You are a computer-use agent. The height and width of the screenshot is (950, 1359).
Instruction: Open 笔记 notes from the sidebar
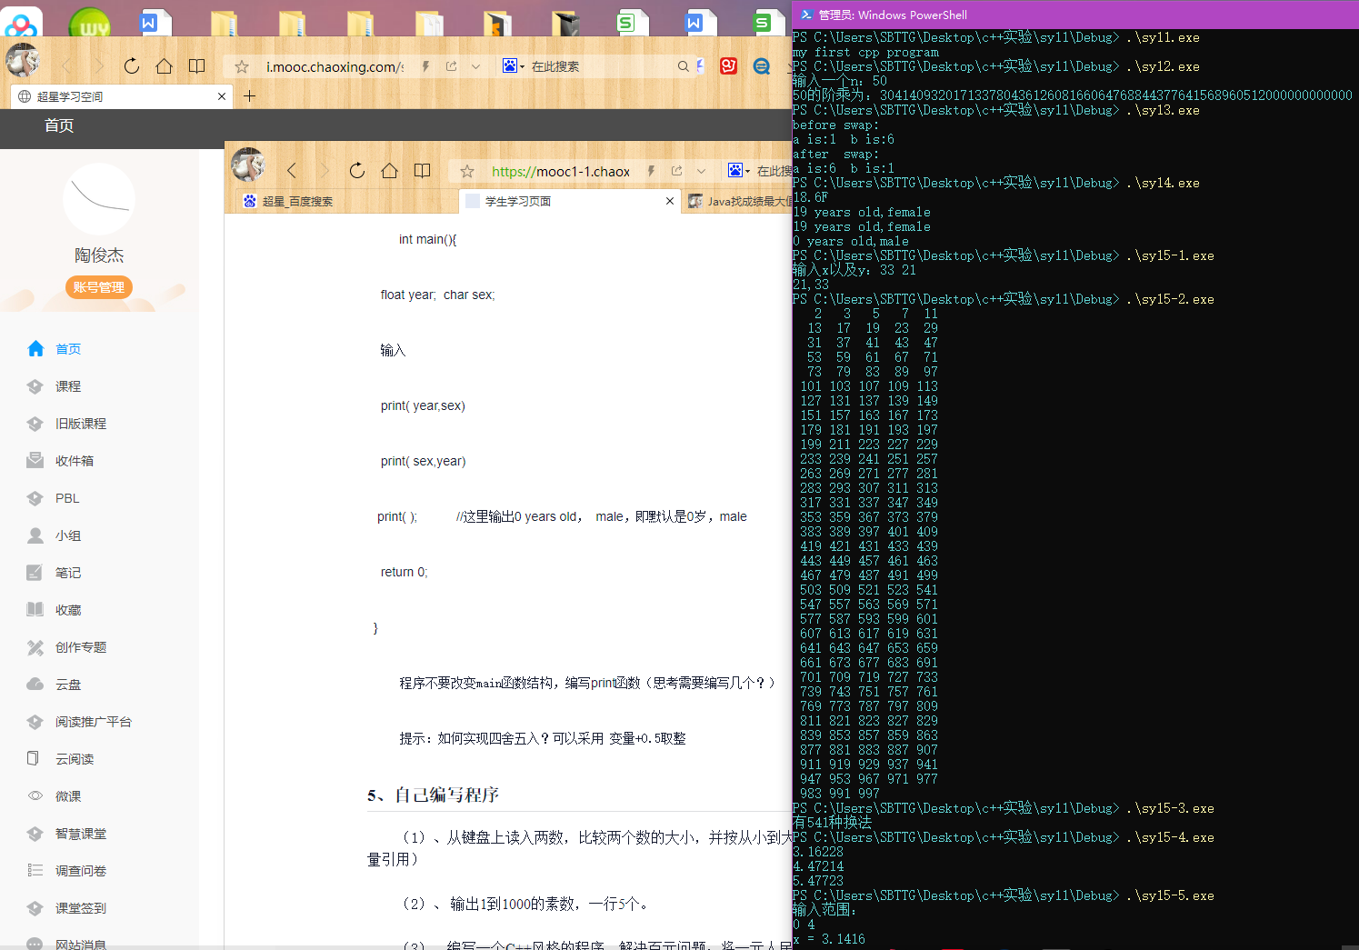point(67,572)
